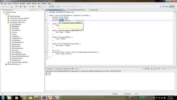Open Chrome from the taskbar

[24, 98]
